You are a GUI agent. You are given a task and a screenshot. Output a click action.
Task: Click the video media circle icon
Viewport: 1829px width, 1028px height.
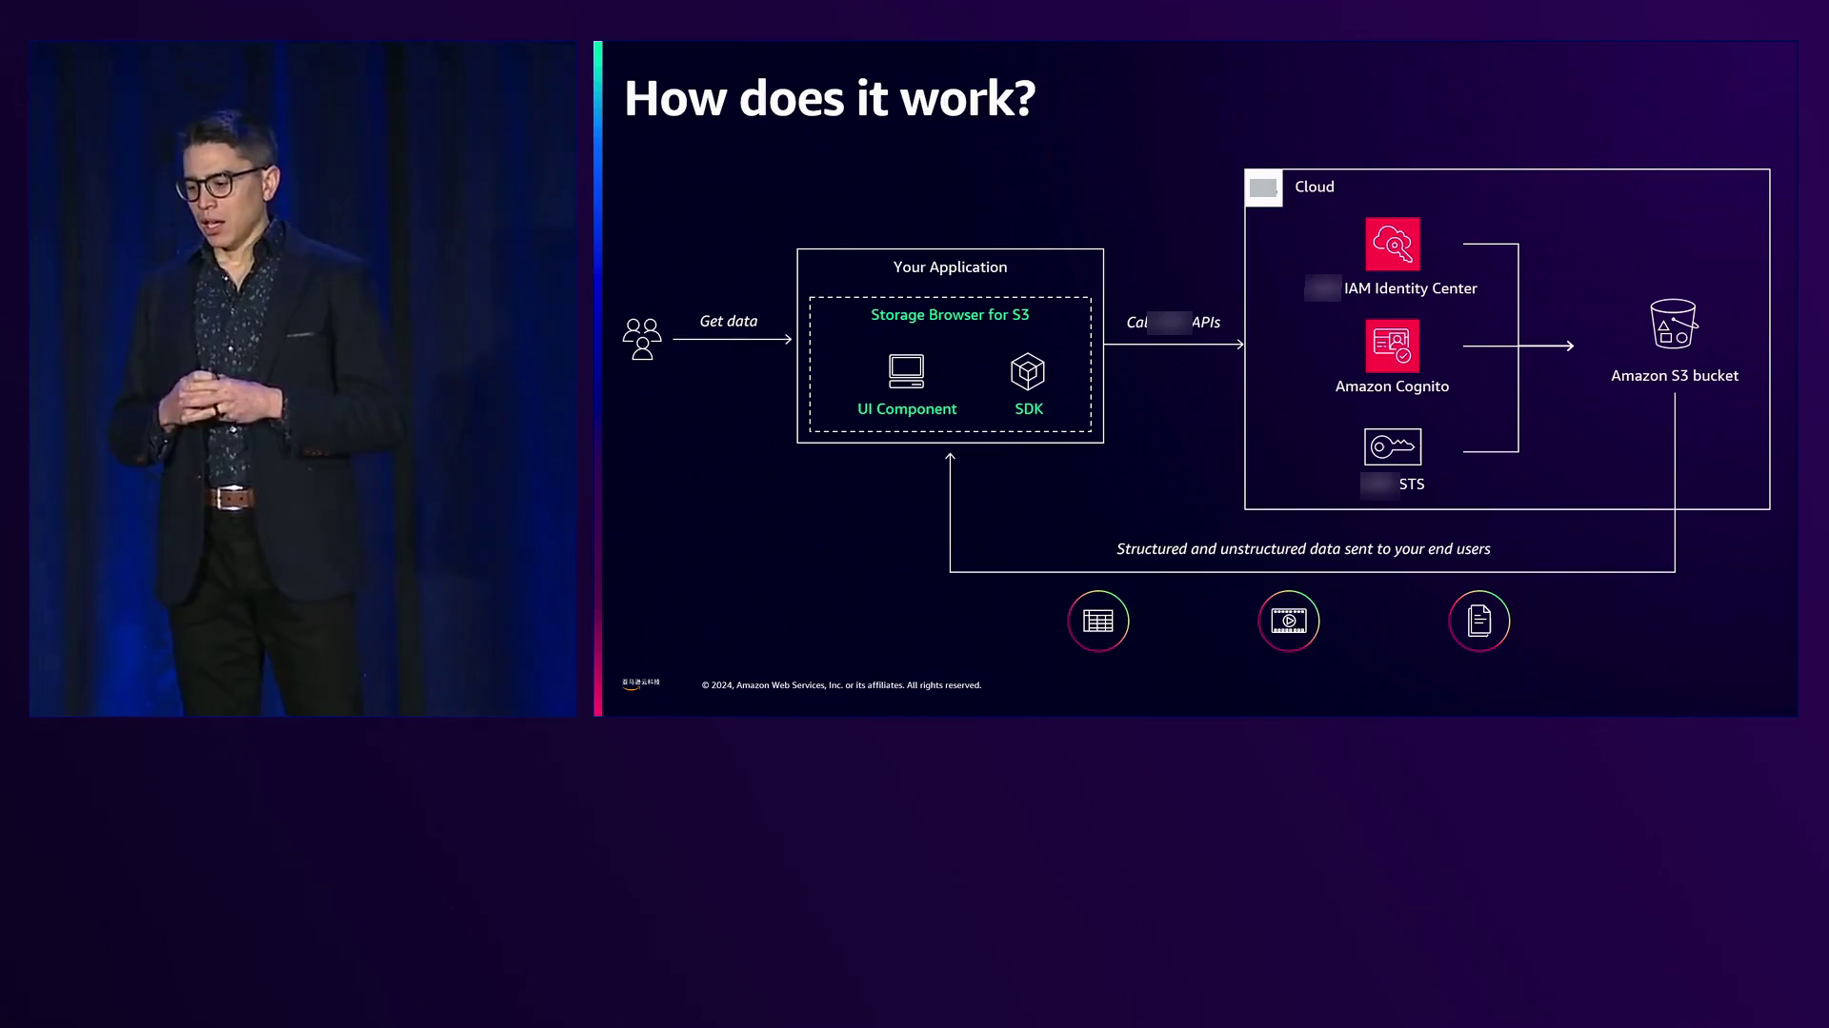(x=1289, y=622)
